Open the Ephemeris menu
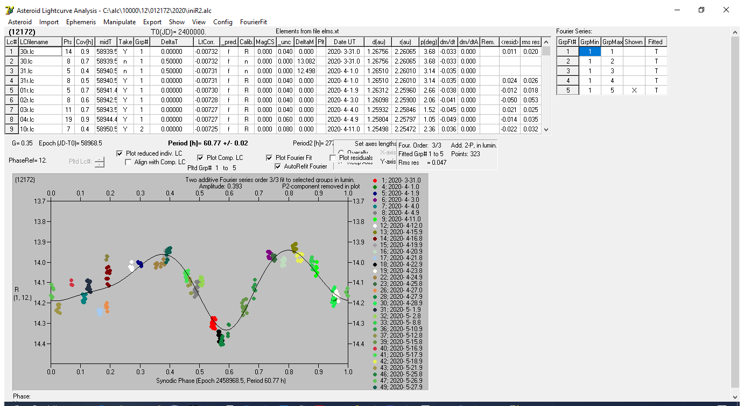 (x=81, y=22)
